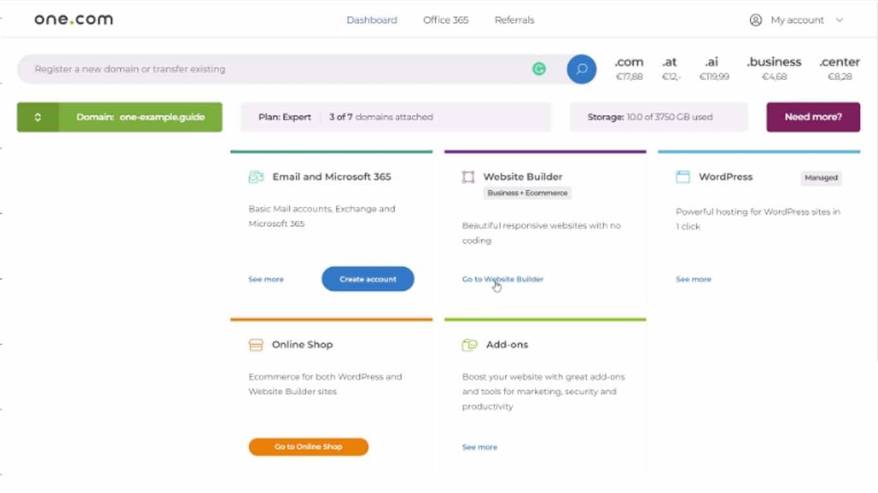The image size is (878, 493).
Task: Click the one.com logo
Action: 74,19
